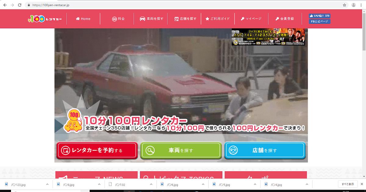Image resolution: width=366 pixels, height=192 pixels.
Task: Expand the chevron on バン4.jpg download
Action: (x=307, y=184)
